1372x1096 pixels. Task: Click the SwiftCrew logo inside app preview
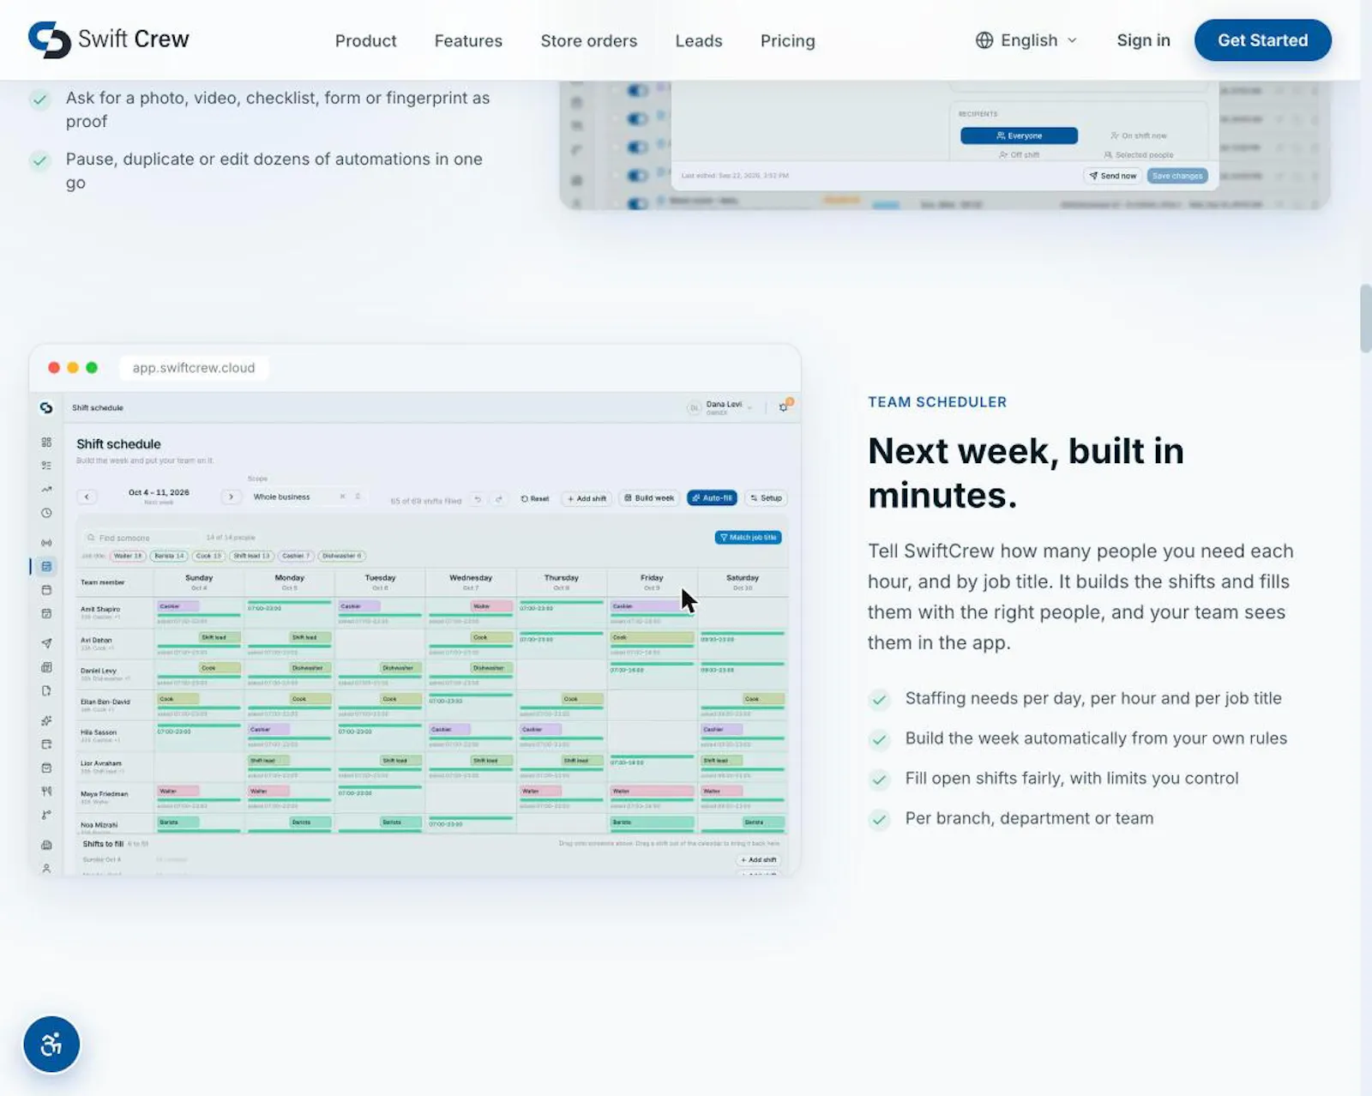pos(46,408)
